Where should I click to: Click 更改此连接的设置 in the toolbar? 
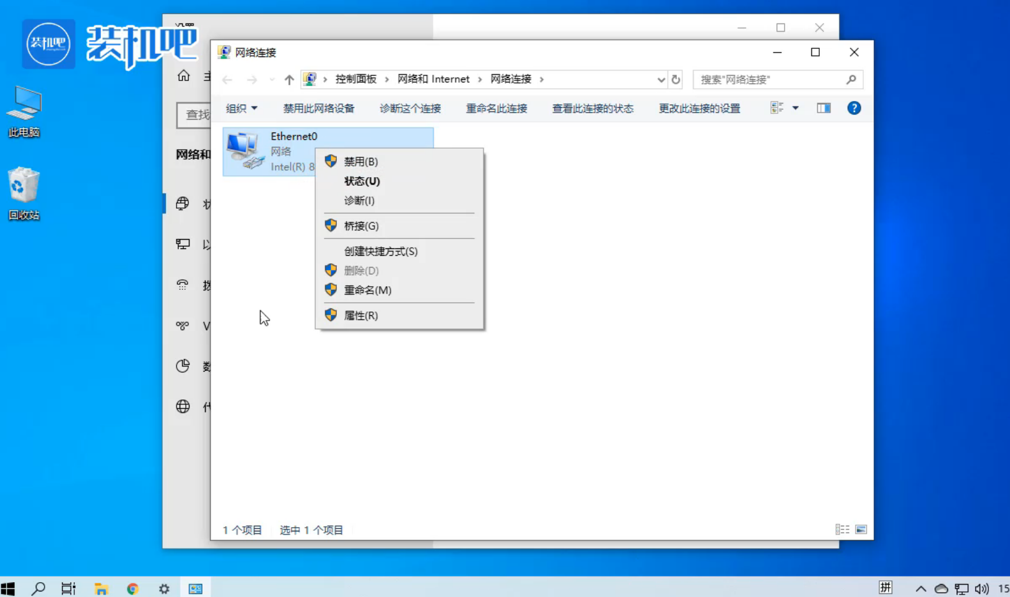(699, 108)
